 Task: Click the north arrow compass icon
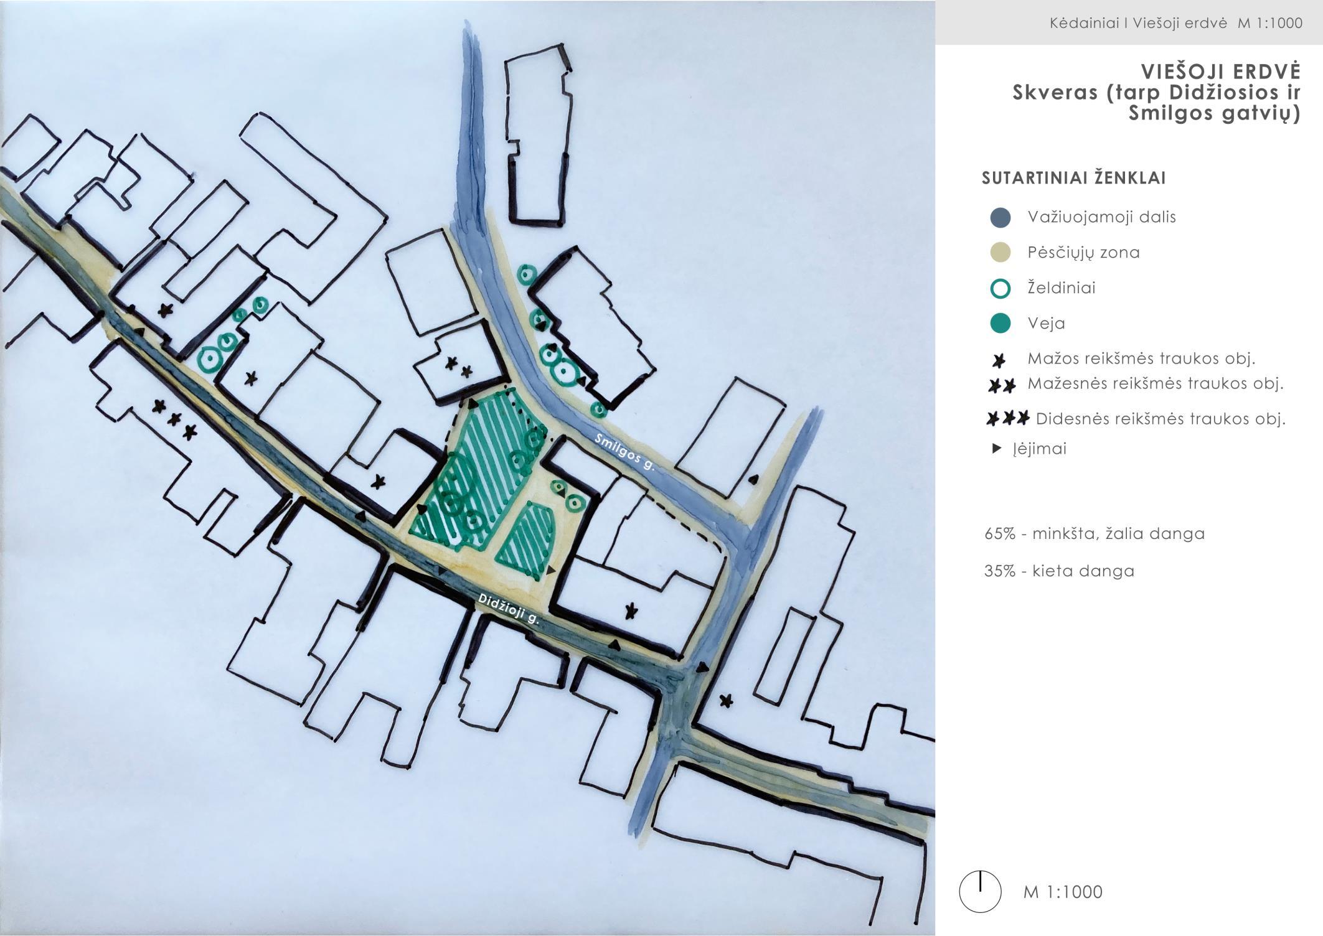980,891
